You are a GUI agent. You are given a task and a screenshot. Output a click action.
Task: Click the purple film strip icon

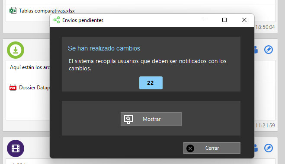(x=16, y=148)
